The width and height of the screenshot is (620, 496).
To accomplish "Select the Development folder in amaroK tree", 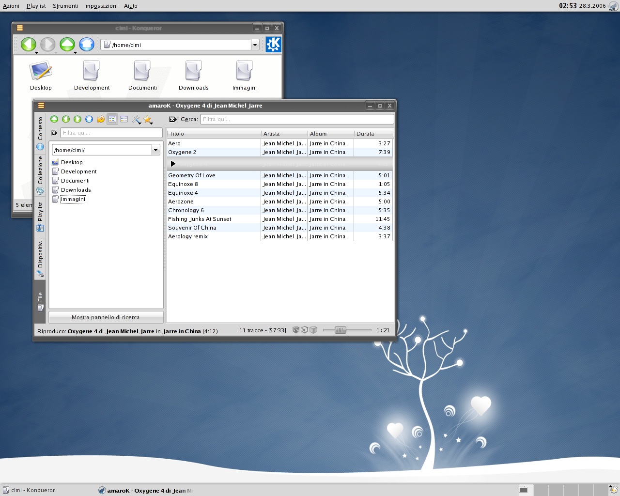I will (74, 171).
